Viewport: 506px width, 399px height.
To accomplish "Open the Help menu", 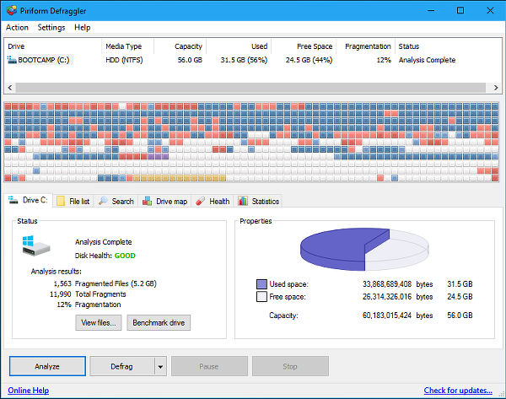I will pos(83,28).
